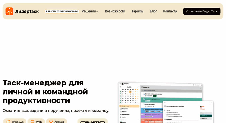Click the heading «Таск-менеджер для личной и командной продуктивности»
Viewport: 226px width, 123px height.
click(45, 92)
